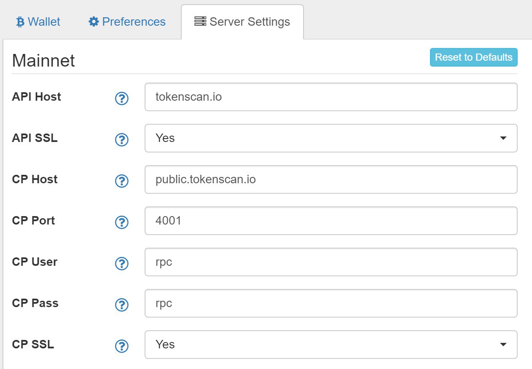Click the CP SSL label

[x=33, y=345]
